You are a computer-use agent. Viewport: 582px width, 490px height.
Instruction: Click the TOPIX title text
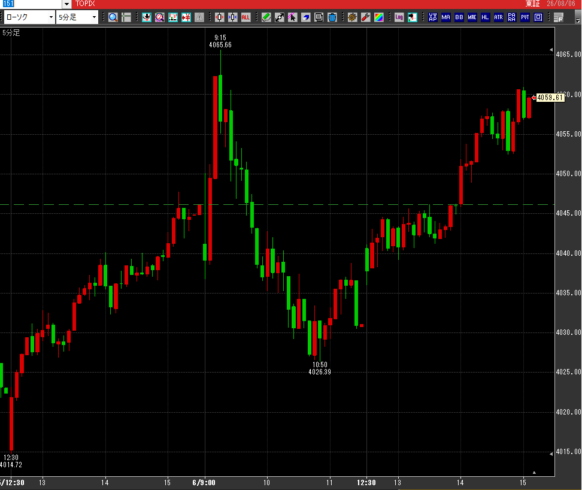(85, 4)
